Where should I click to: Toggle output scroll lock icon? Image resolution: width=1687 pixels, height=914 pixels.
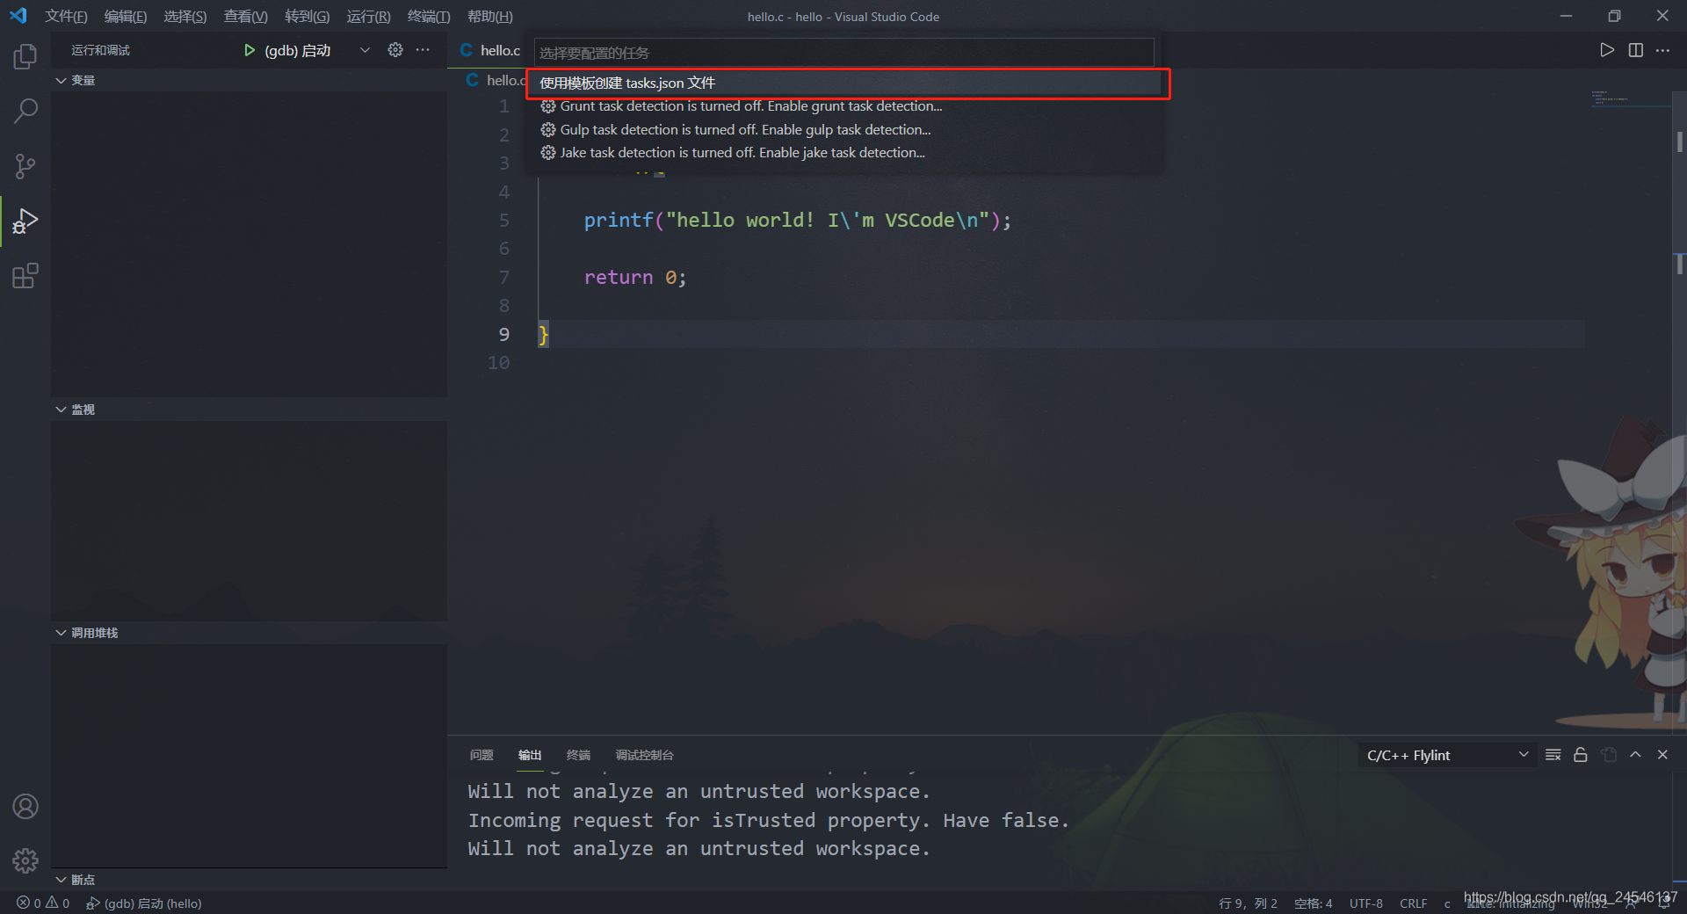tap(1581, 755)
